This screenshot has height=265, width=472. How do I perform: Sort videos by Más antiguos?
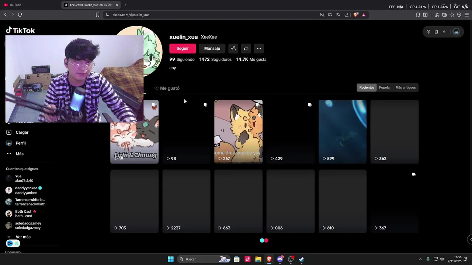(x=406, y=88)
